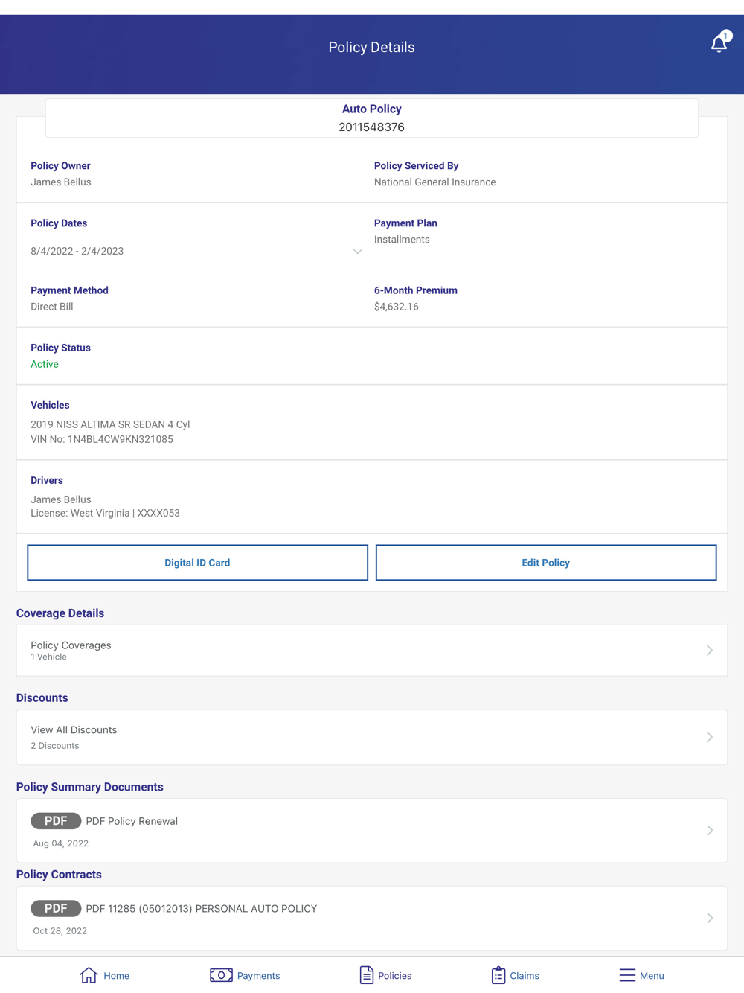
Task: Tap the View All Discounts label
Action: point(74,730)
